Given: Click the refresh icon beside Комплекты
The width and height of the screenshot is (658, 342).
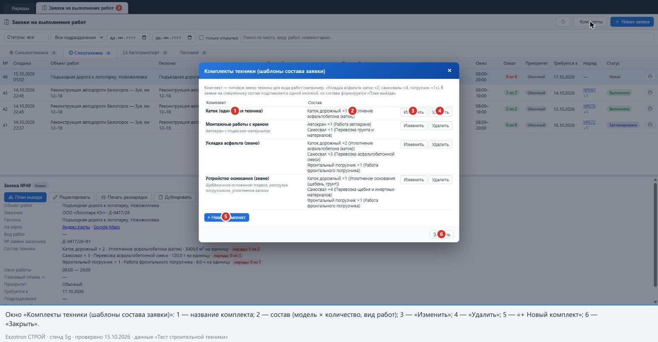Looking at the screenshot, I should click(x=563, y=22).
